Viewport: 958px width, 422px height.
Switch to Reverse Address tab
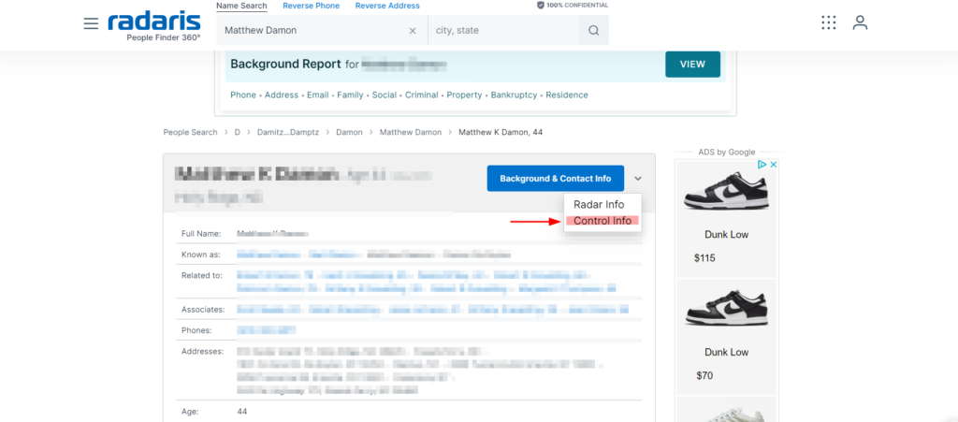coord(387,6)
